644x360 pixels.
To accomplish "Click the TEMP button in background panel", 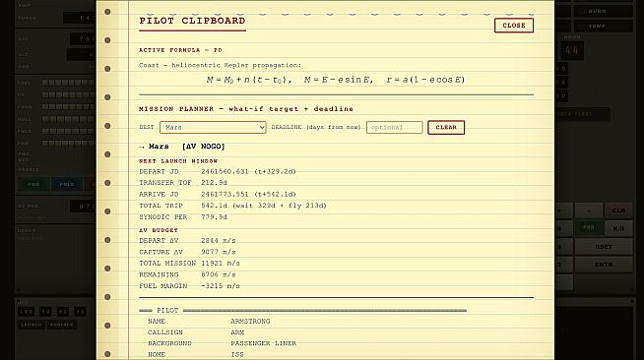I will click(603, 26).
